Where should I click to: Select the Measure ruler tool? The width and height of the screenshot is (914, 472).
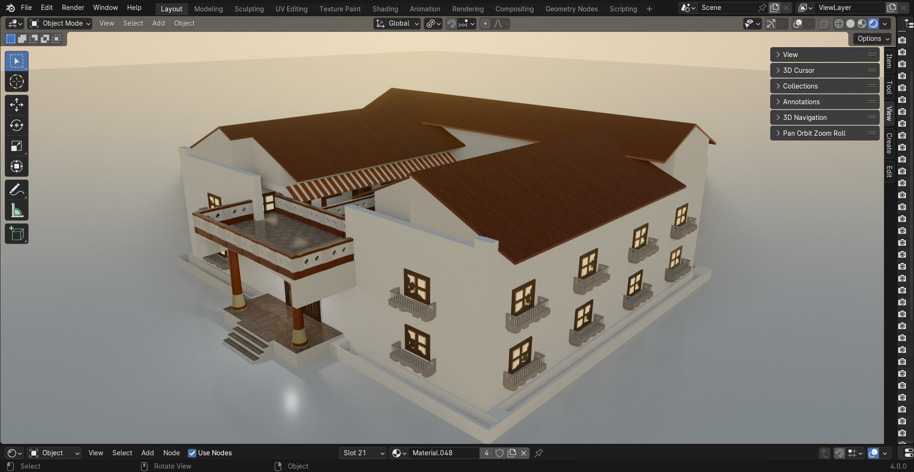(x=17, y=210)
